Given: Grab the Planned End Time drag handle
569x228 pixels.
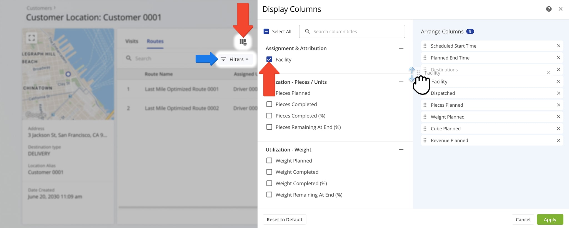Looking at the screenshot, I should click(x=425, y=58).
